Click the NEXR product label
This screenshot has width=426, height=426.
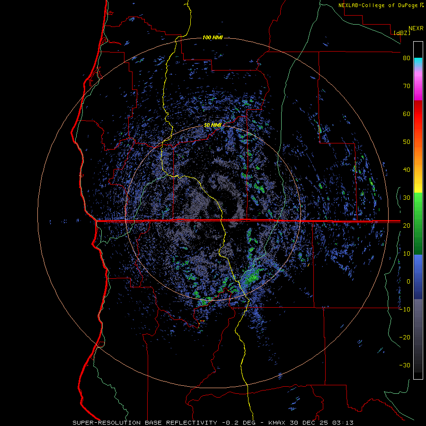[416, 28]
